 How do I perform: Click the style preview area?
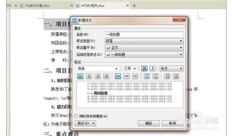(x=130, y=94)
